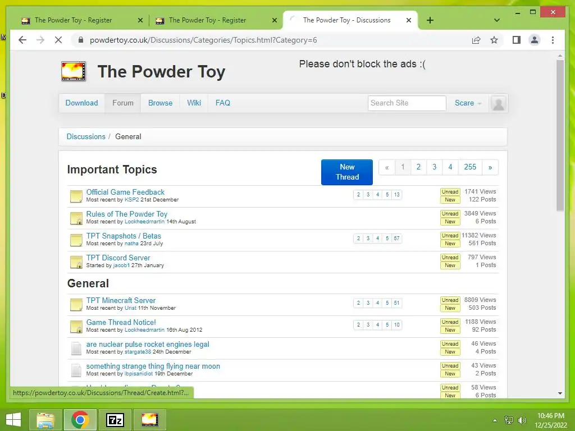The height and width of the screenshot is (431, 575).
Task: Click locked folder icon beside TPT Discord Server
Action: (76, 263)
